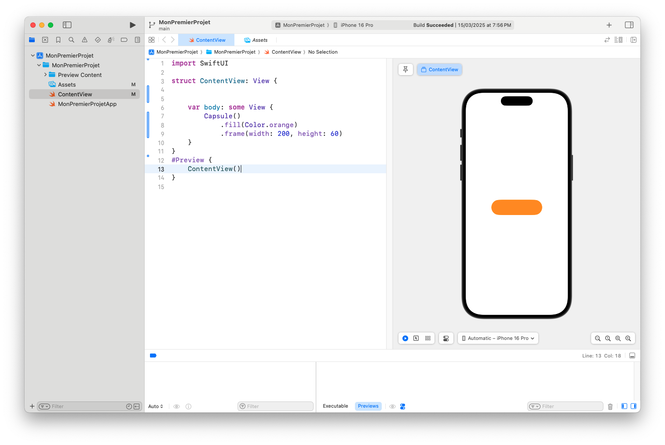This screenshot has height=445, width=665.
Task: Open editor options menu
Action: click(618, 40)
